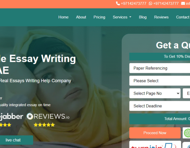Image resolution: width=190 pixels, height=148 pixels.
Task: Click the Sitejabber logo
Action: (12, 117)
